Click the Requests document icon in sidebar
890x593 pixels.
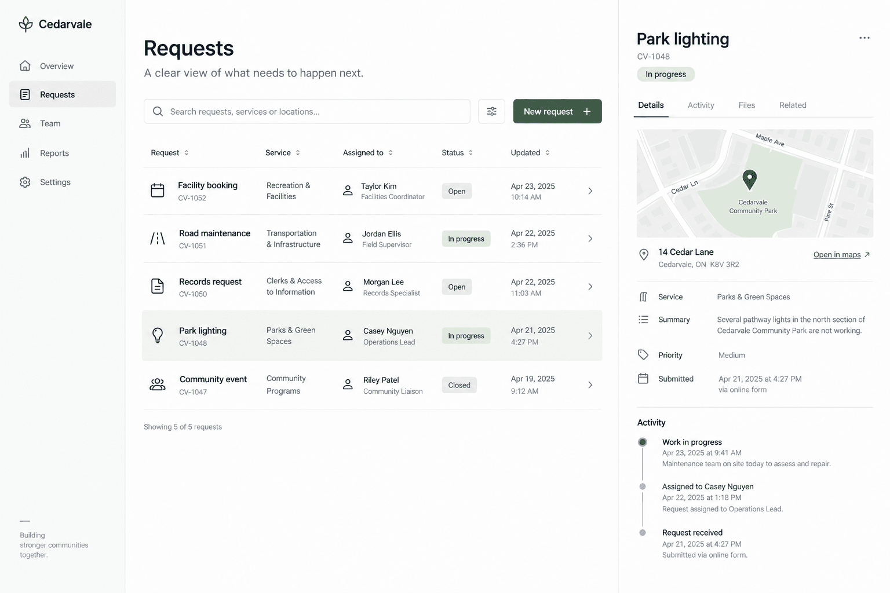(x=25, y=94)
